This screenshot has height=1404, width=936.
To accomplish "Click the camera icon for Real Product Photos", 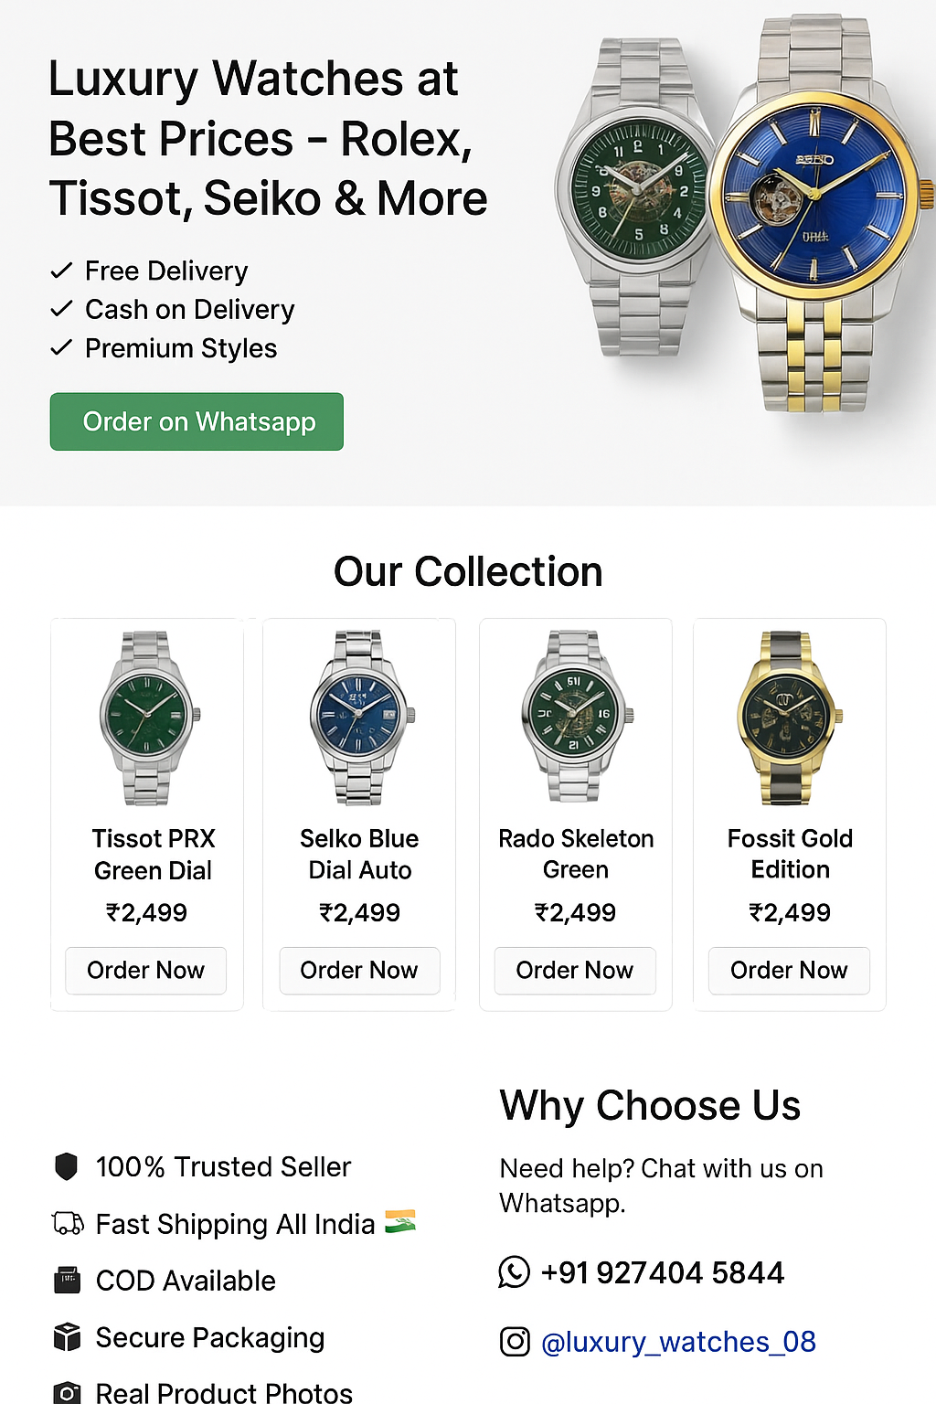I will (67, 1392).
